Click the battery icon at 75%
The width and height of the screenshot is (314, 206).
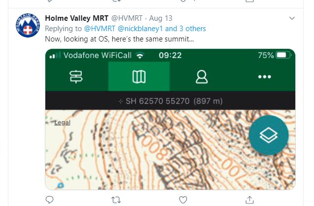point(283,55)
